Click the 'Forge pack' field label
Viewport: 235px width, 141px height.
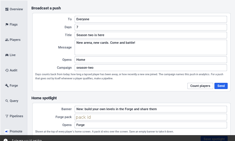[x=63, y=117]
